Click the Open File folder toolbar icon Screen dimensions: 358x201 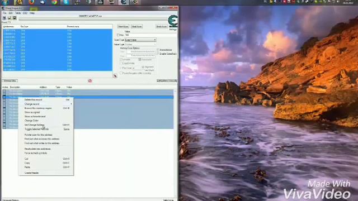pyautogui.click(x=10, y=18)
